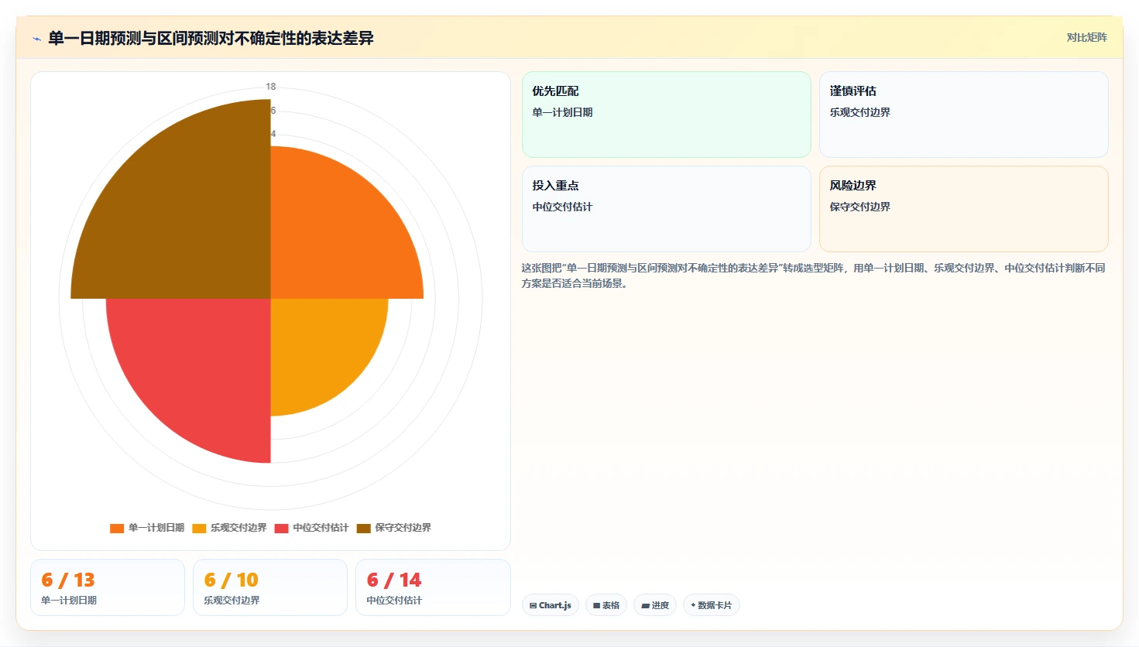Click the red 中位交付估计 legend swatch

click(281, 528)
